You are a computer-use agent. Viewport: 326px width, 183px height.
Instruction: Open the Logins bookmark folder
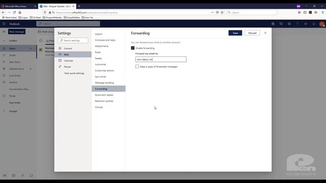pos(23,18)
